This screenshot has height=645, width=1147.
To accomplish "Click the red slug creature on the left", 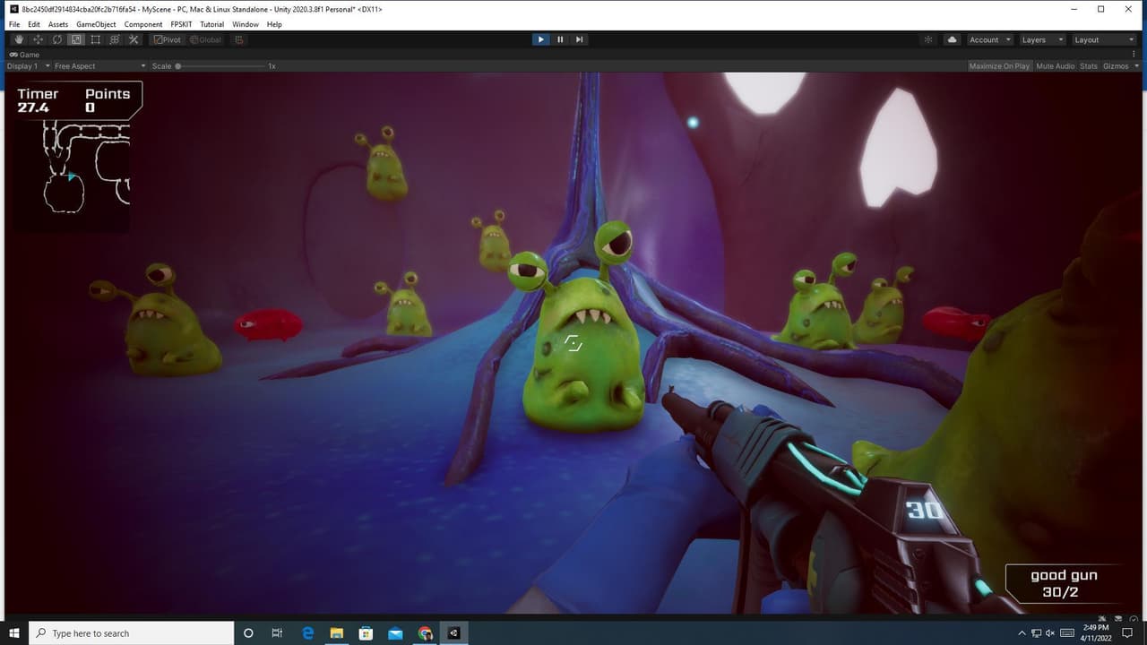I will point(268,324).
